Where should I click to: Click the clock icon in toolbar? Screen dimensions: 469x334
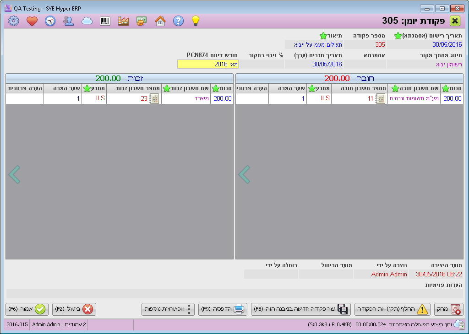point(50,21)
